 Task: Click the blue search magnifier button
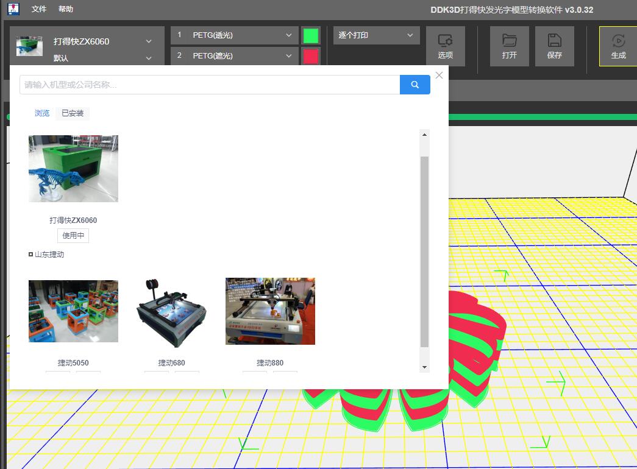coord(415,85)
